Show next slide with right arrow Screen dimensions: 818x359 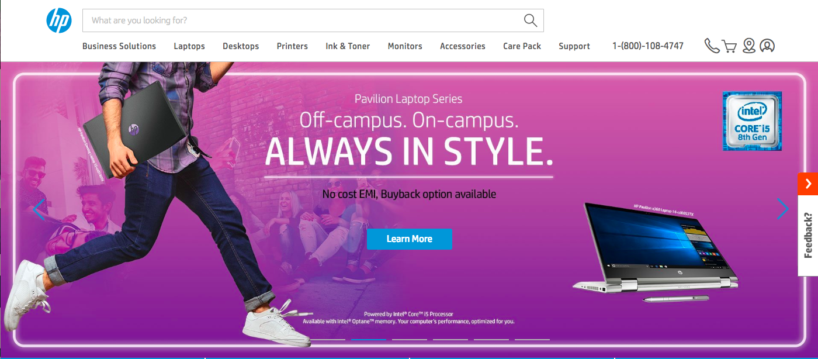pyautogui.click(x=782, y=209)
